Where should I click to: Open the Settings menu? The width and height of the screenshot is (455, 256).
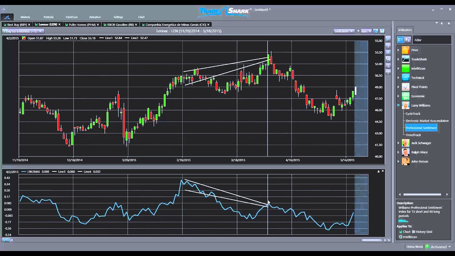click(118, 17)
